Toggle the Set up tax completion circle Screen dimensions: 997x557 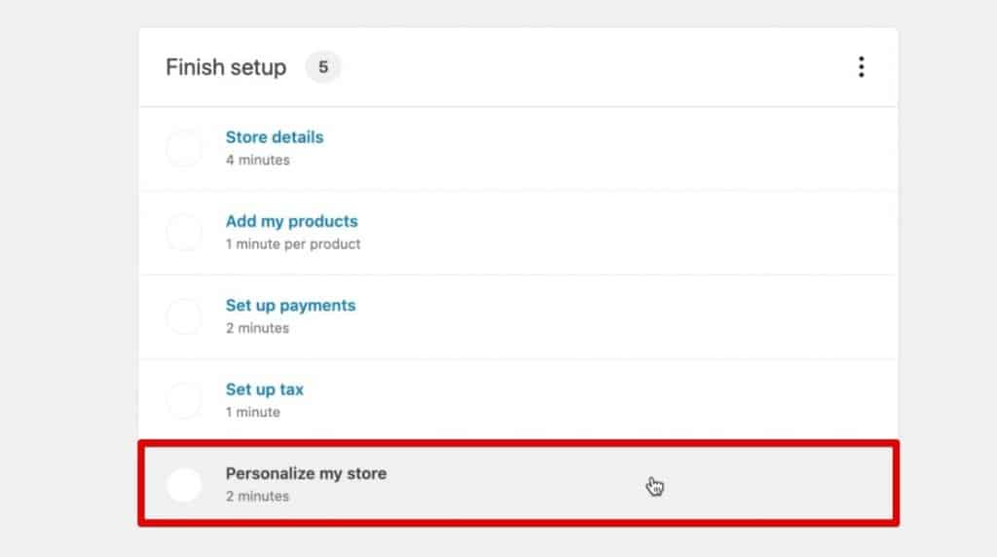coord(184,400)
